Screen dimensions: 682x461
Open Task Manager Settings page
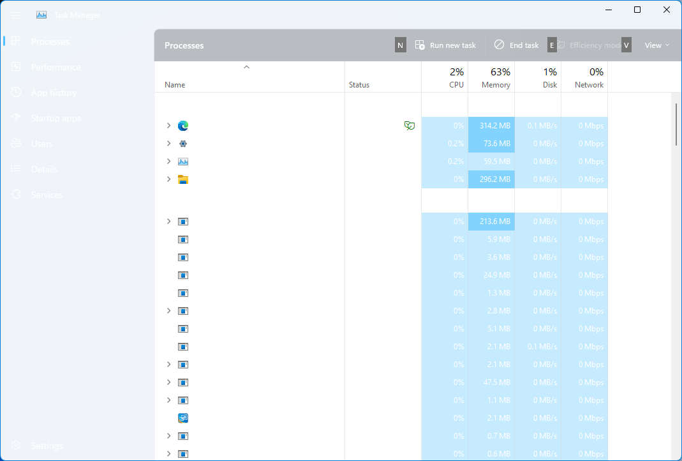[78, 446]
